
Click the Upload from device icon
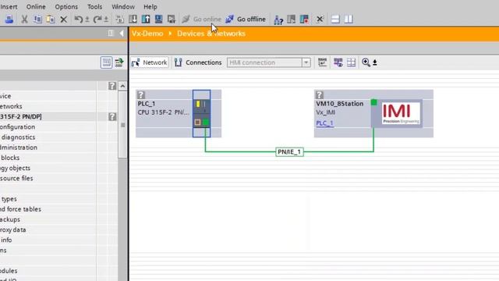click(x=146, y=19)
